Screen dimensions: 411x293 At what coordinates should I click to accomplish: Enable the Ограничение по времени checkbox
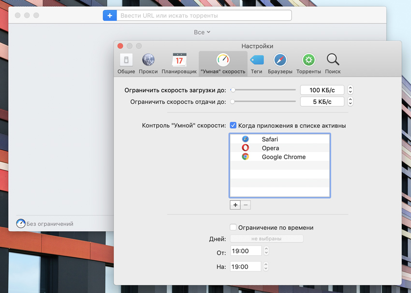[x=233, y=227]
